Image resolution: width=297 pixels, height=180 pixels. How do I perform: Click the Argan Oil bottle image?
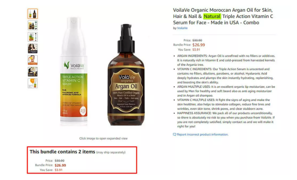pos(126,75)
